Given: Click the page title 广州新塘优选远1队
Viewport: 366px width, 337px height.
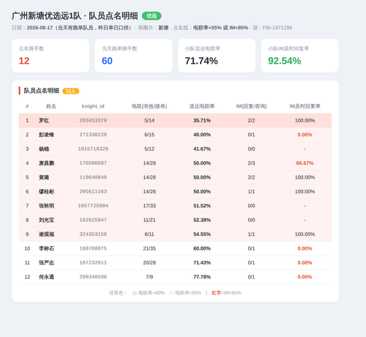Looking at the screenshot, I should pyautogui.click(x=46, y=16).
